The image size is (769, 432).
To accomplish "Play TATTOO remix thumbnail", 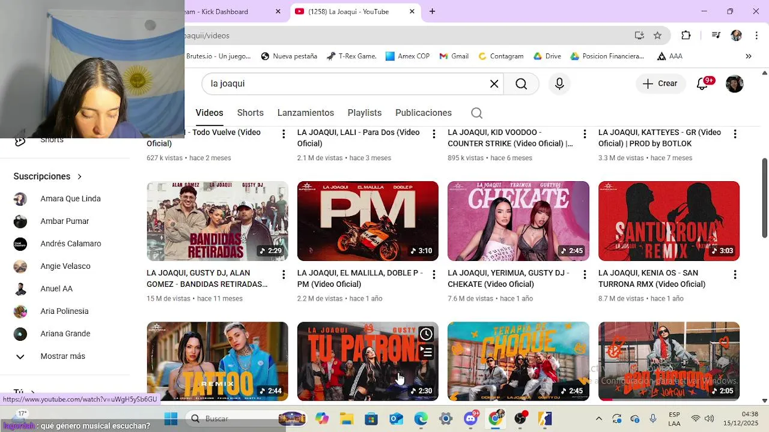I will pos(217,361).
